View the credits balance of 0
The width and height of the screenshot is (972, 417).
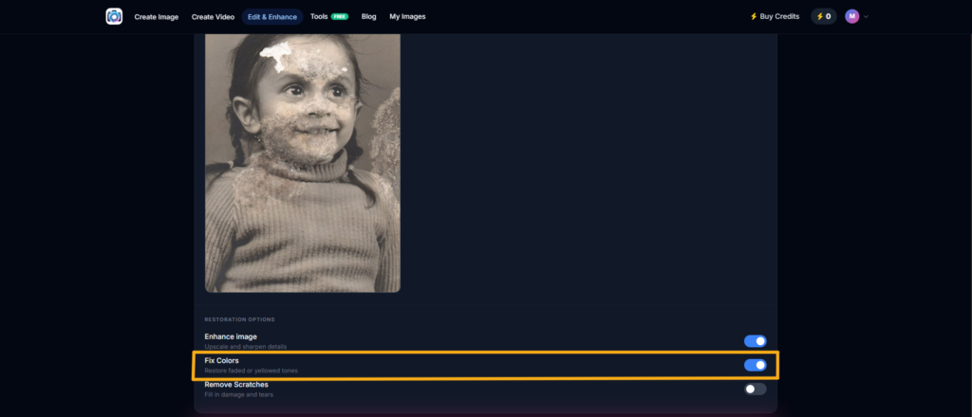(824, 17)
